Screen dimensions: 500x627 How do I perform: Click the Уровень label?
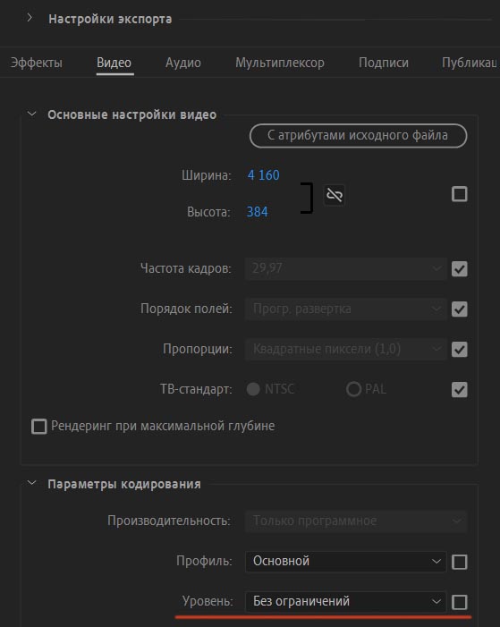tap(208, 601)
